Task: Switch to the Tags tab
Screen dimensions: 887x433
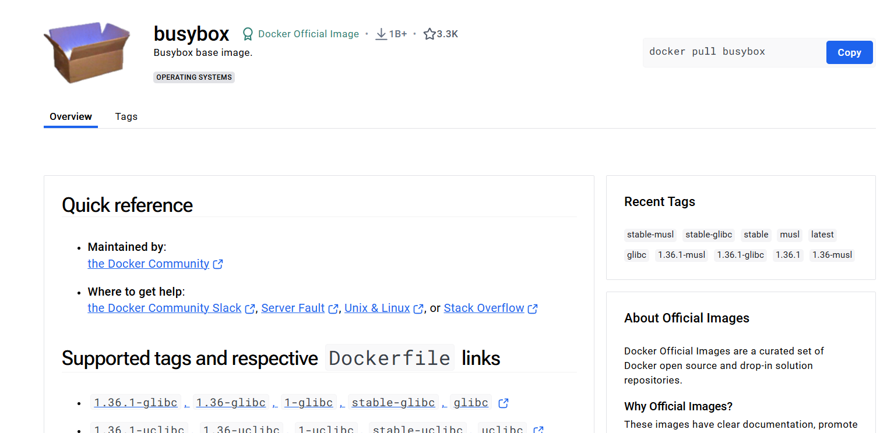Action: click(x=126, y=116)
